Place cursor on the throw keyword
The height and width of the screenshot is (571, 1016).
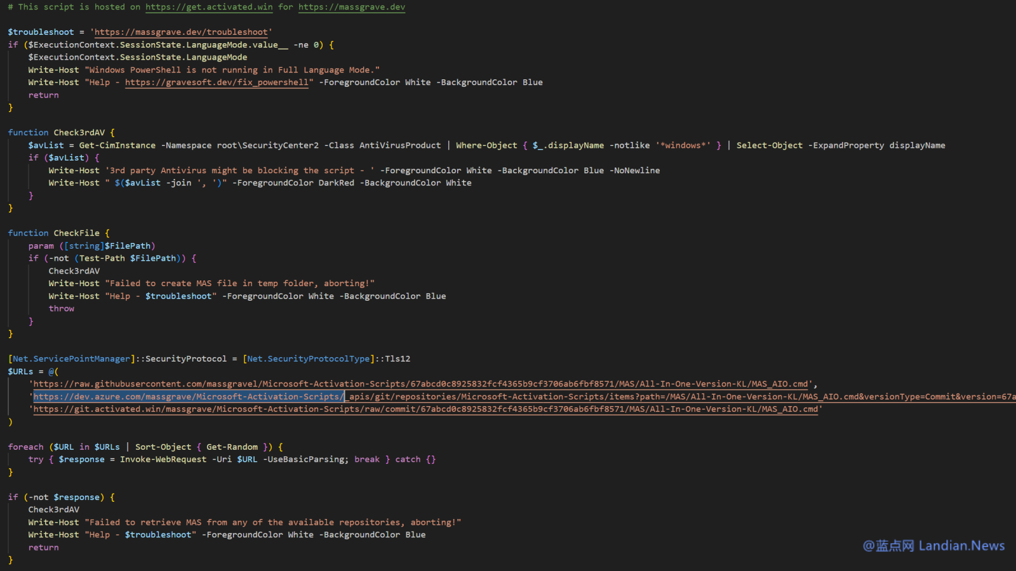pyautogui.click(x=62, y=308)
